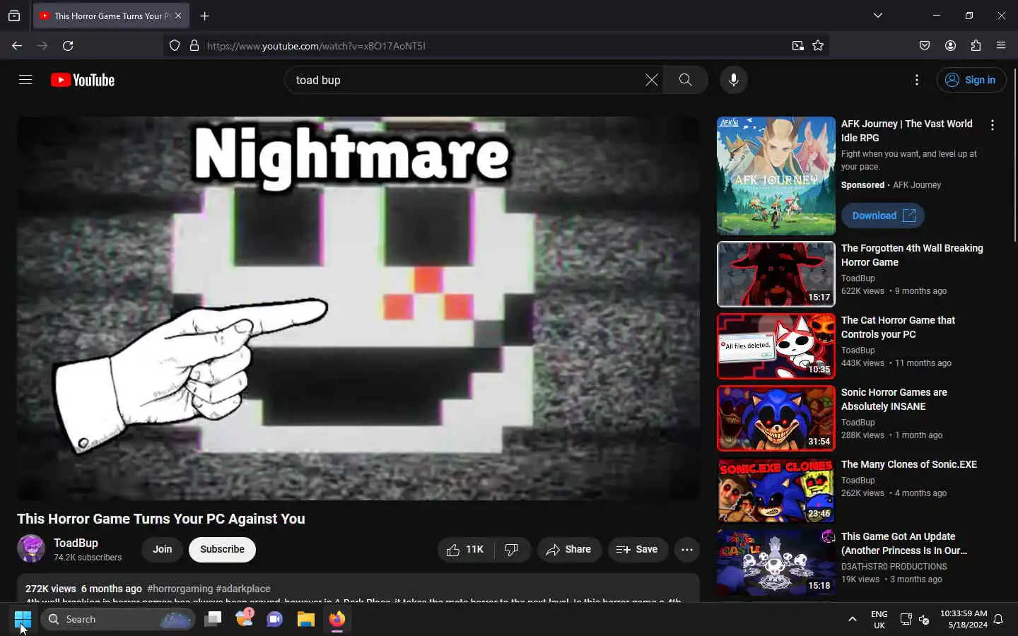Open 'The Cat Horror Game that Controls your PC' title

tap(898, 327)
